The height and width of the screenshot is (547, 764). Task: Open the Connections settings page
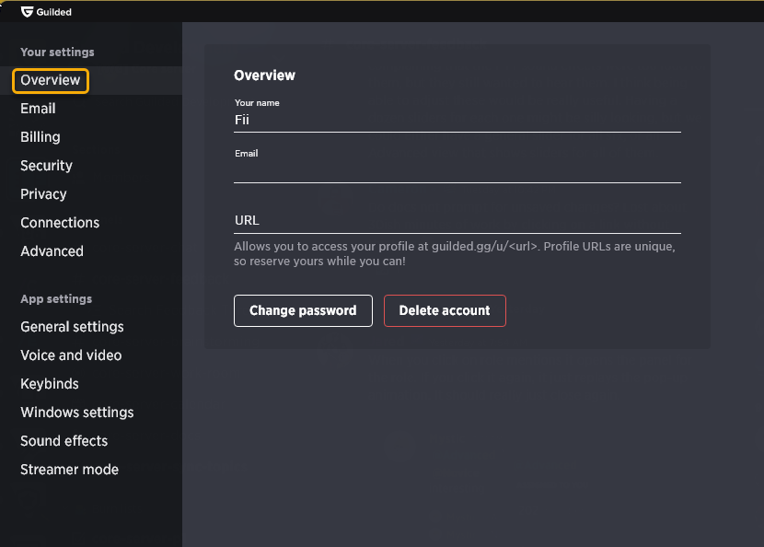click(60, 223)
